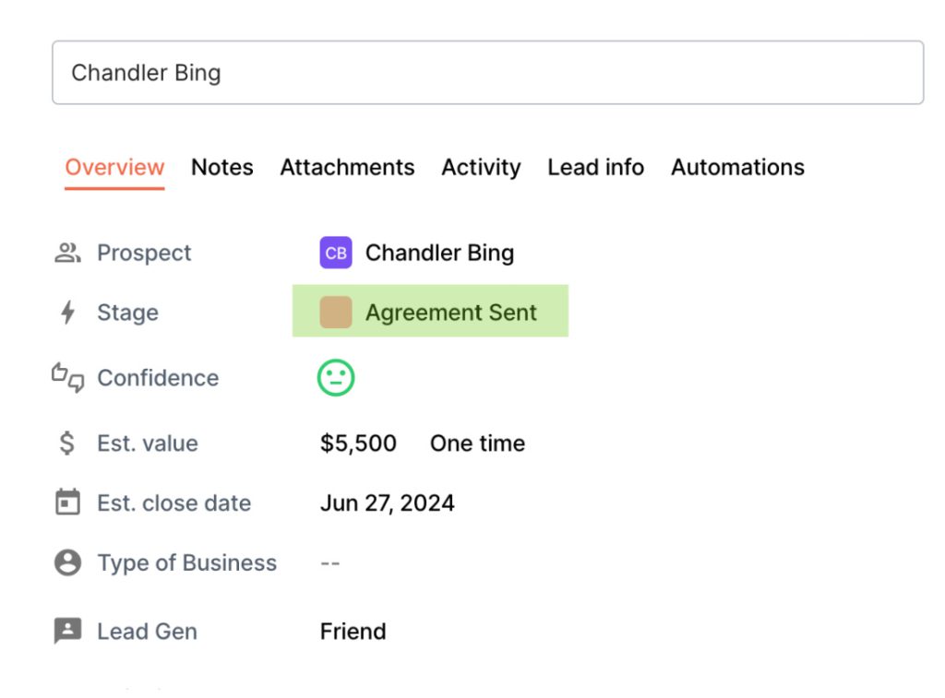Click the purple CB avatar badge

pos(336,253)
